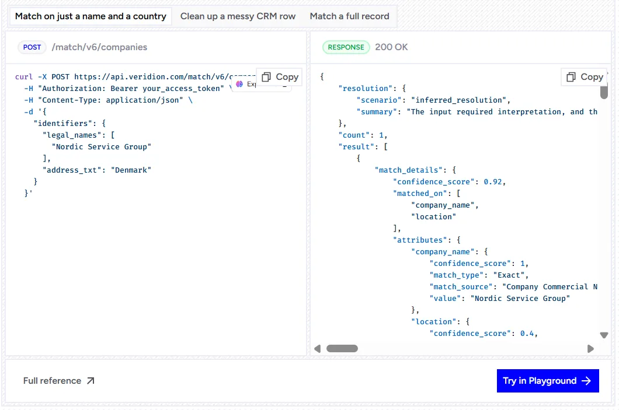Image resolution: width=619 pixels, height=410 pixels.
Task: Click the left arrow of the horizontal scrollbar
Action: (x=318, y=349)
